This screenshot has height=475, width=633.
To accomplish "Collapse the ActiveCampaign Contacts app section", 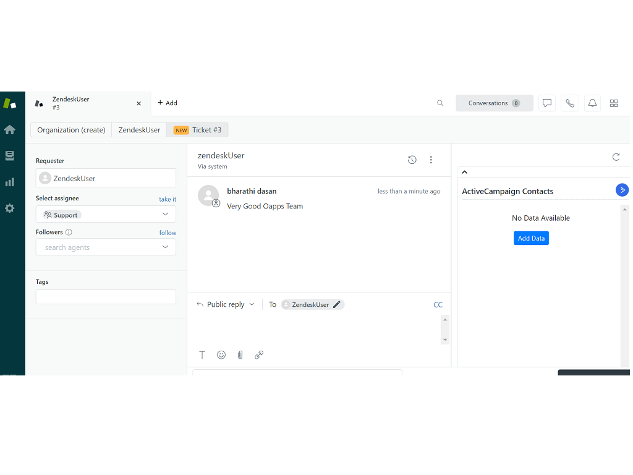I will (465, 173).
